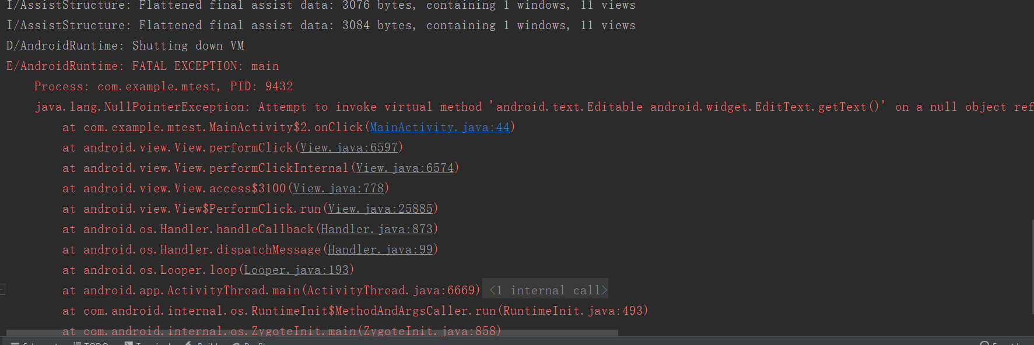Click 'View$PerformClick.run' in the stack trace

pos(247,209)
